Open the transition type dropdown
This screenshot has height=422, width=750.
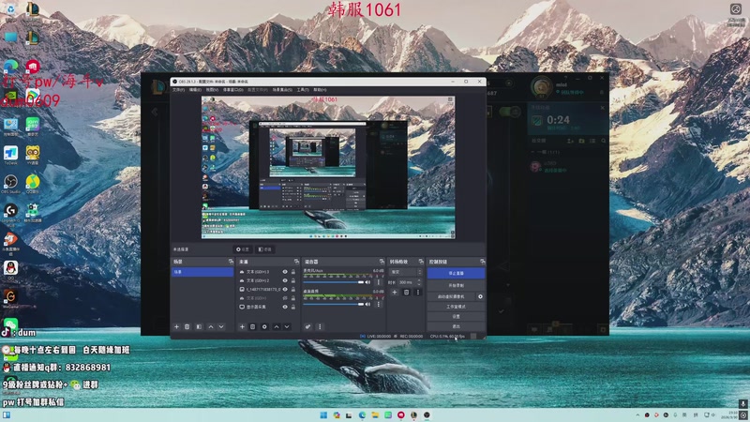[x=406, y=272]
